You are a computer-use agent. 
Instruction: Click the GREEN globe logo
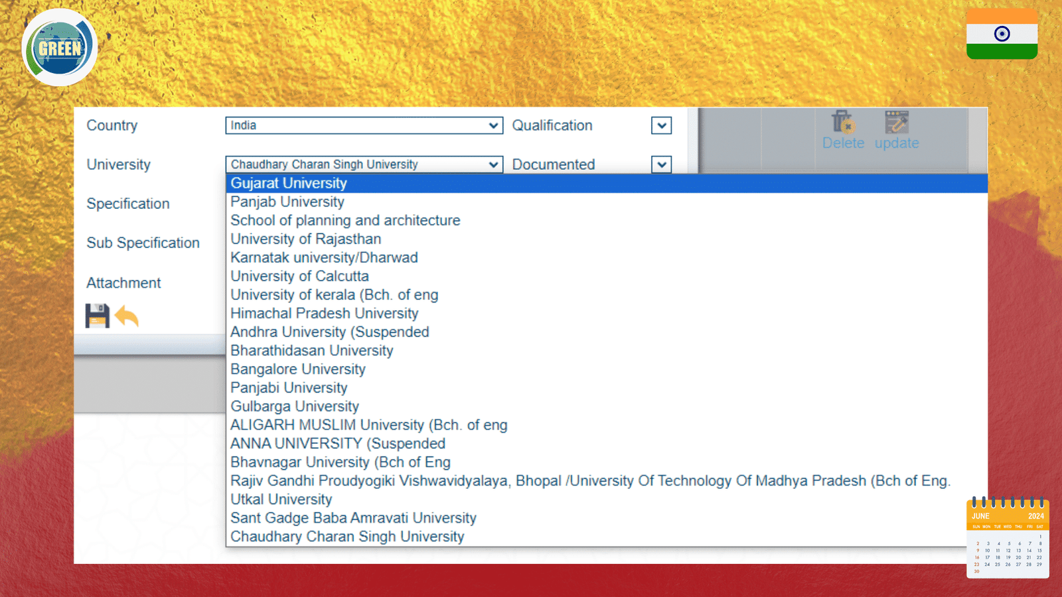[60, 48]
